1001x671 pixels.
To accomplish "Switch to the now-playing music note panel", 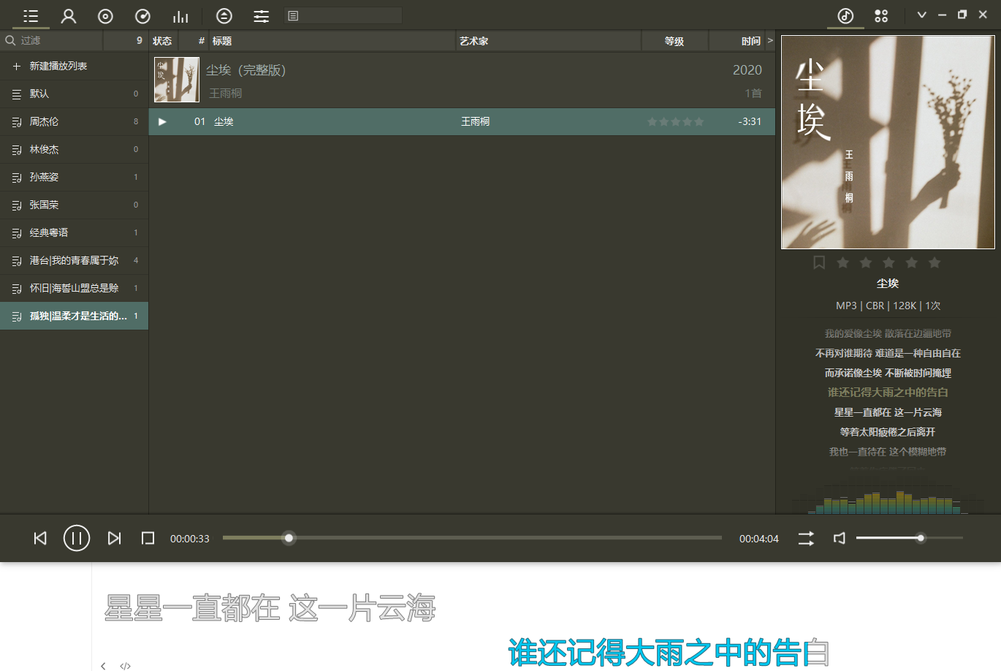I will pyautogui.click(x=845, y=15).
